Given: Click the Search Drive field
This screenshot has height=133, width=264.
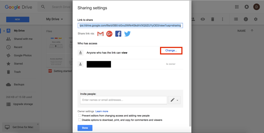Looking at the screenshot, I should (61, 7).
